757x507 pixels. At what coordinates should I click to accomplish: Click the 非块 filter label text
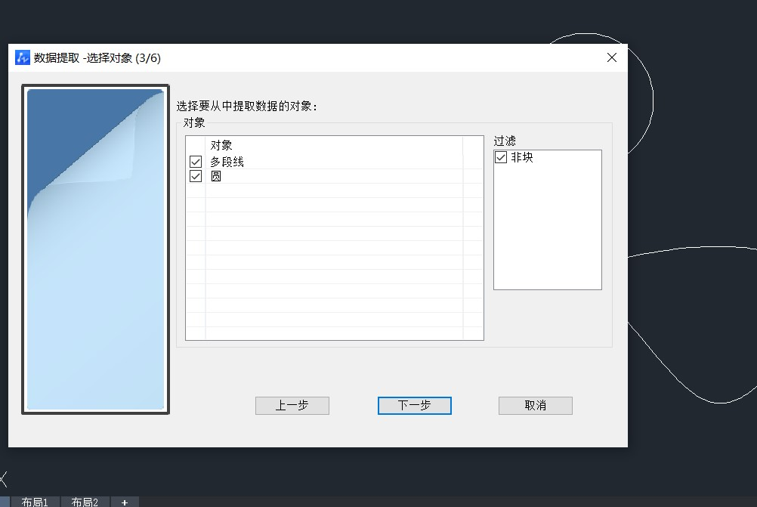(522, 158)
